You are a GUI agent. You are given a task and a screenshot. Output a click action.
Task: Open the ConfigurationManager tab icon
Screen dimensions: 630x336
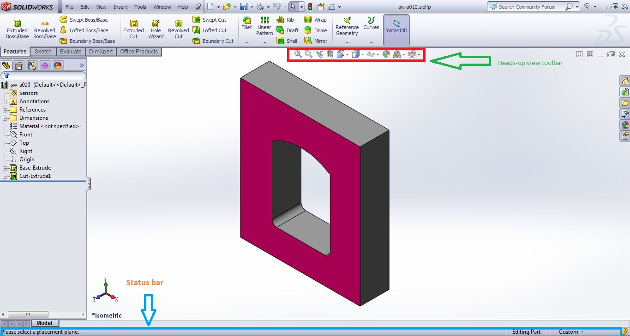pyautogui.click(x=31, y=65)
